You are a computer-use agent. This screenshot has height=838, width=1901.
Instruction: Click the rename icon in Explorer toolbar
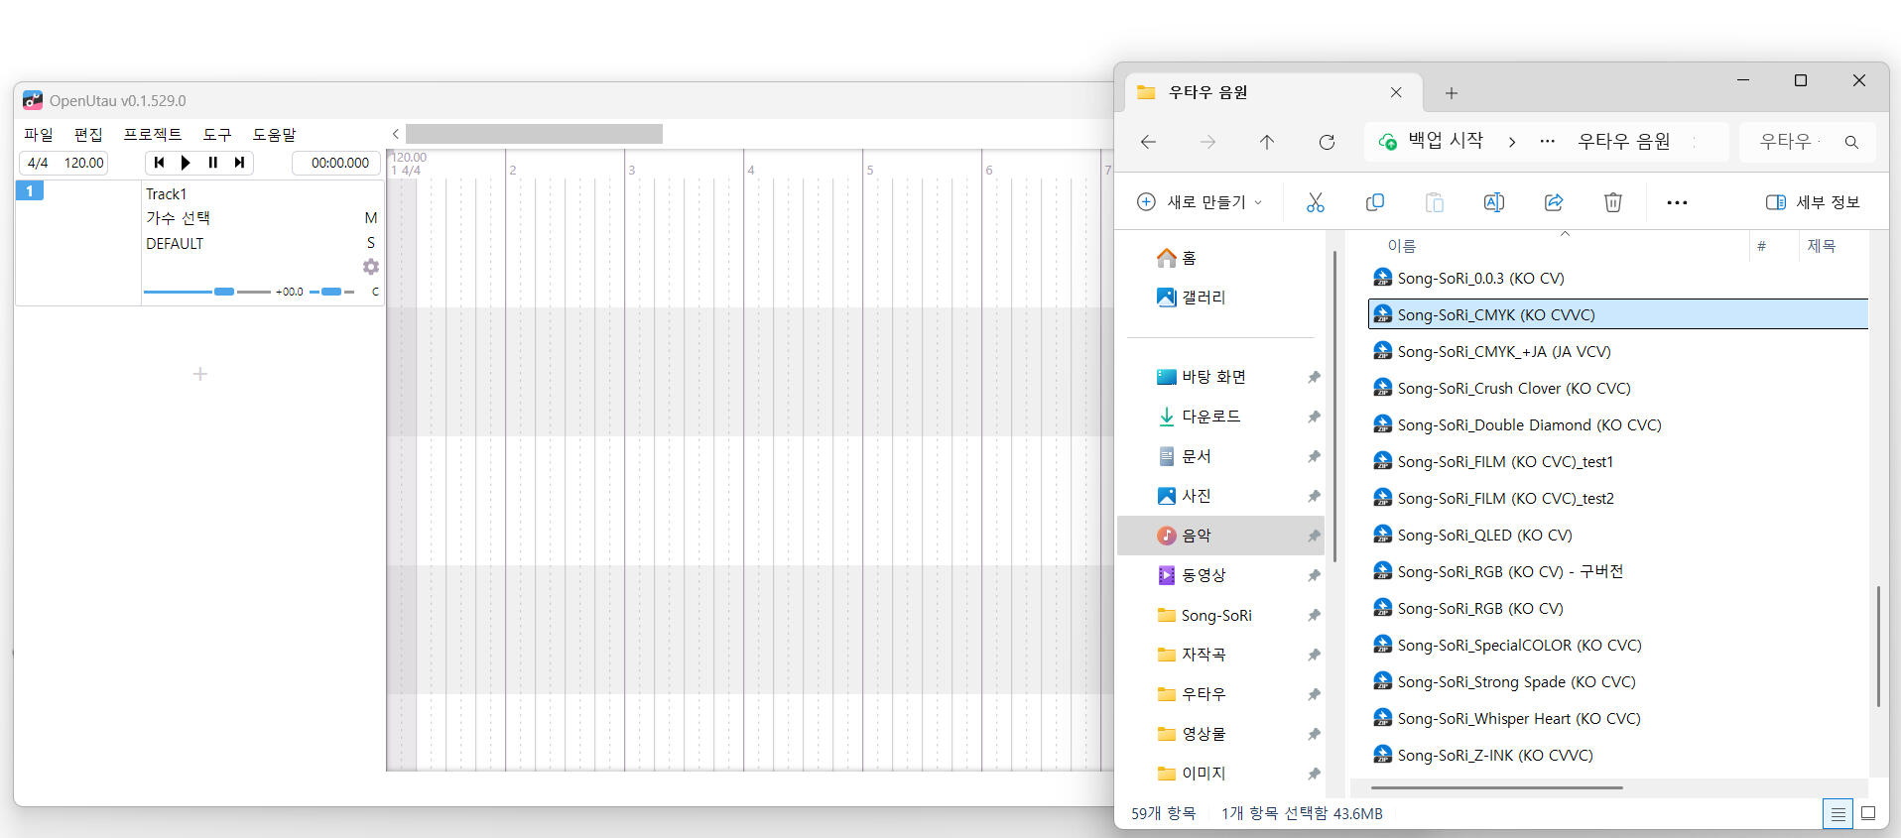click(x=1493, y=202)
